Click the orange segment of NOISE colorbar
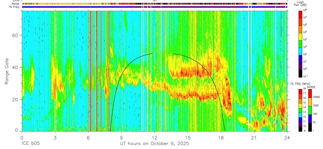The height and width of the screenshot is (149, 323). coord(310,102)
